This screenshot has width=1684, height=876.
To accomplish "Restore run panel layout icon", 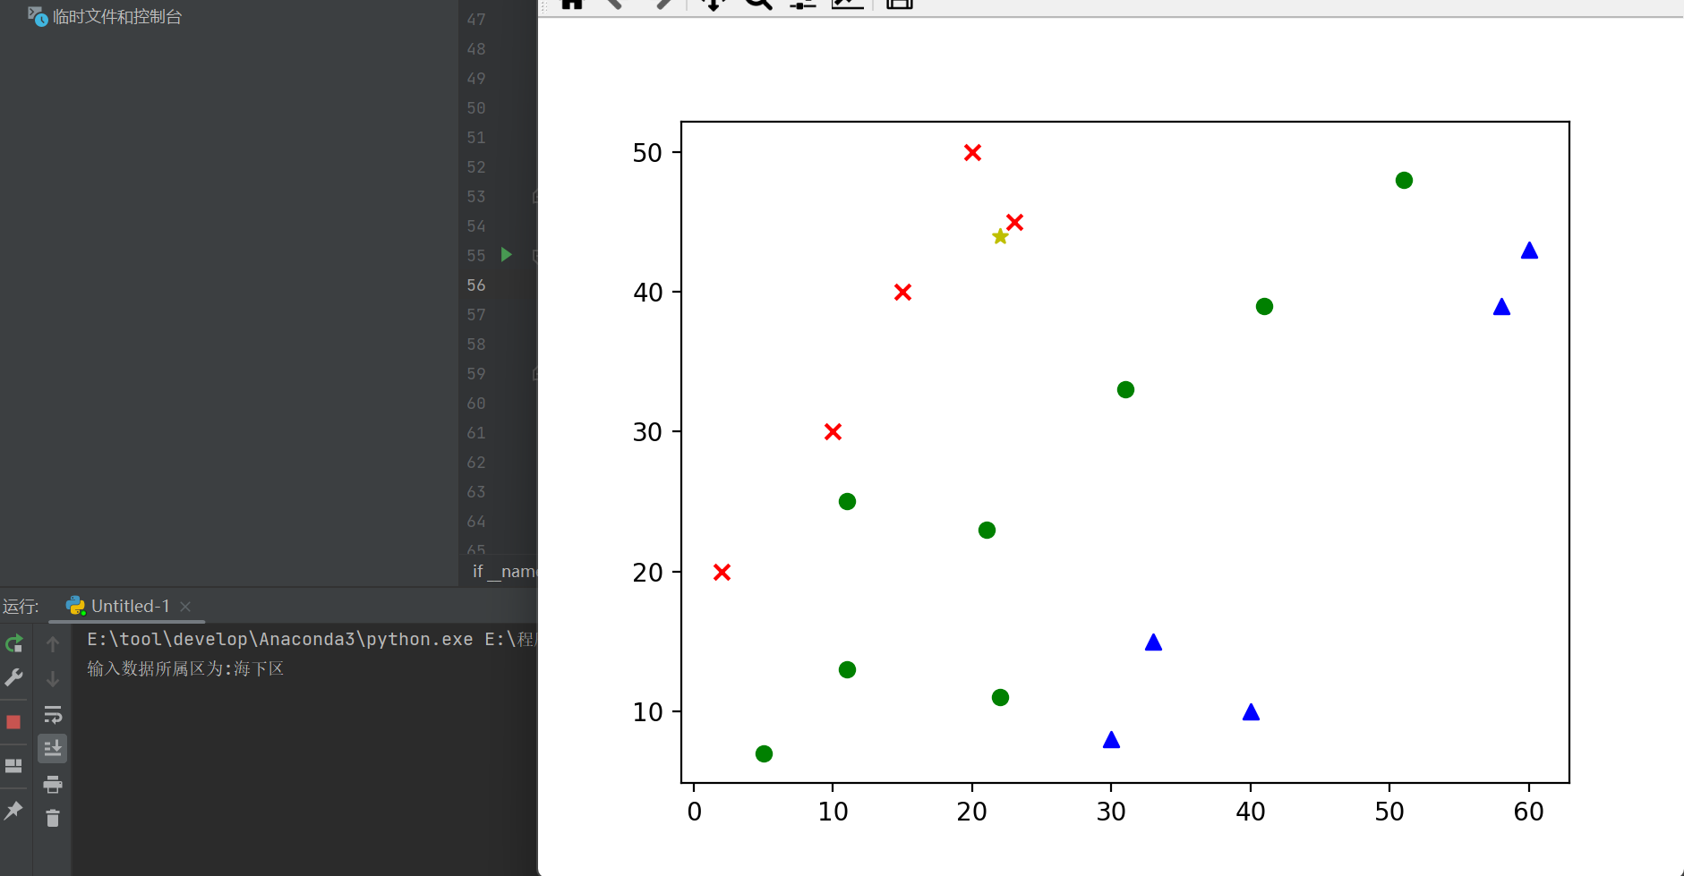I will tap(13, 766).
